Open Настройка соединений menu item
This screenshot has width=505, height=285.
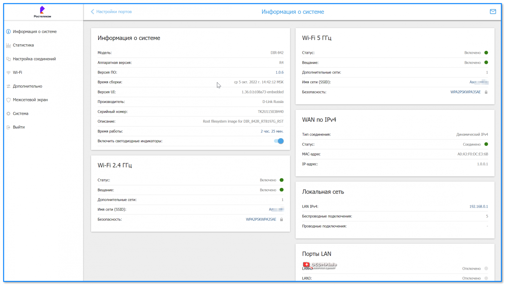(x=34, y=59)
